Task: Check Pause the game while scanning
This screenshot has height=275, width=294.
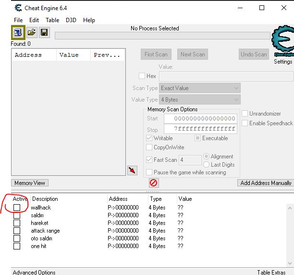Action: pos(149,172)
